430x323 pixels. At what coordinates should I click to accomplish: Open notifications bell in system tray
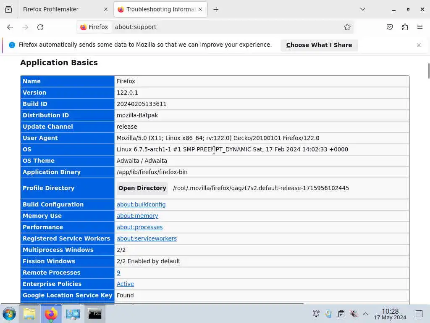coord(316,314)
